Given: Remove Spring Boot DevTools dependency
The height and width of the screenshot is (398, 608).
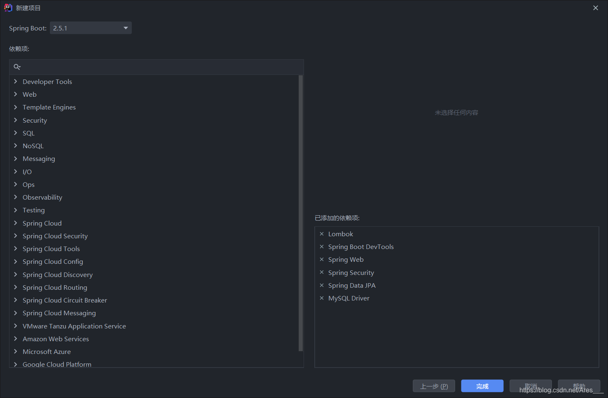Looking at the screenshot, I should pyautogui.click(x=322, y=247).
